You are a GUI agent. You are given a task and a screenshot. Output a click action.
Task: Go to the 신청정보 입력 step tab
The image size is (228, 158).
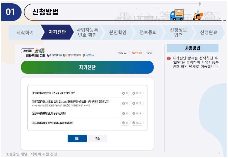coord(178,32)
